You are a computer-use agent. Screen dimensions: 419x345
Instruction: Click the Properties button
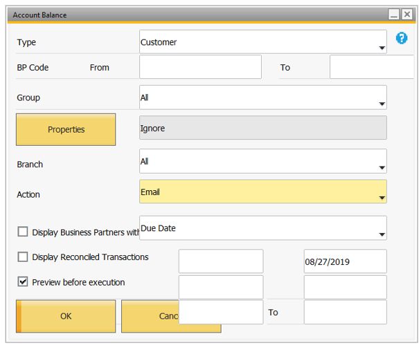66,129
